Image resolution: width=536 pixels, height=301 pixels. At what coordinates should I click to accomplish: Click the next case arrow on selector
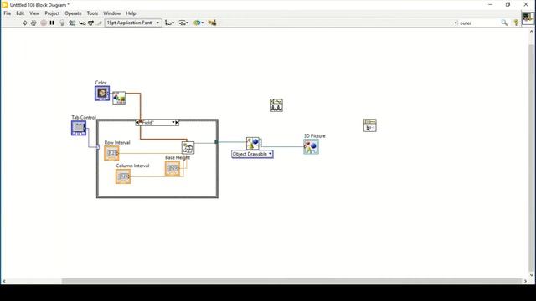click(x=177, y=123)
